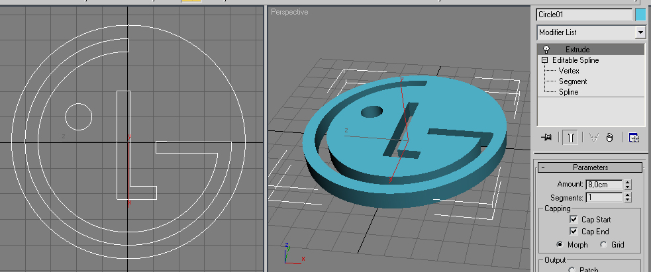Toggle Show End Result button
651x272 pixels.
tap(570, 138)
